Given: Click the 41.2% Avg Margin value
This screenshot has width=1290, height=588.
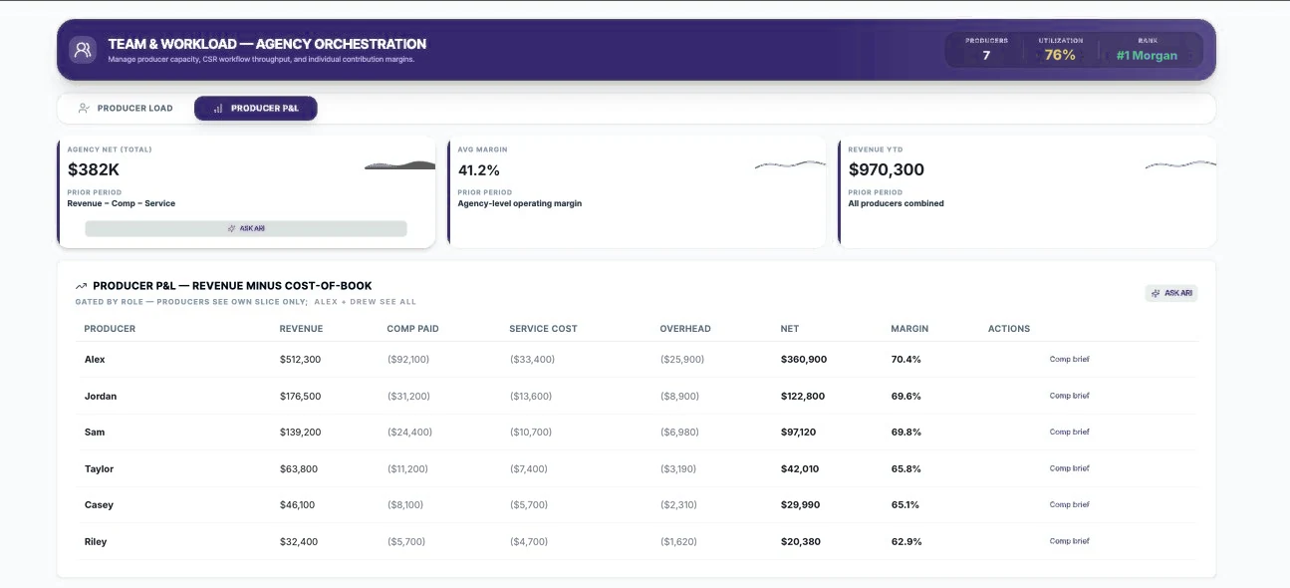Looking at the screenshot, I should [x=479, y=169].
